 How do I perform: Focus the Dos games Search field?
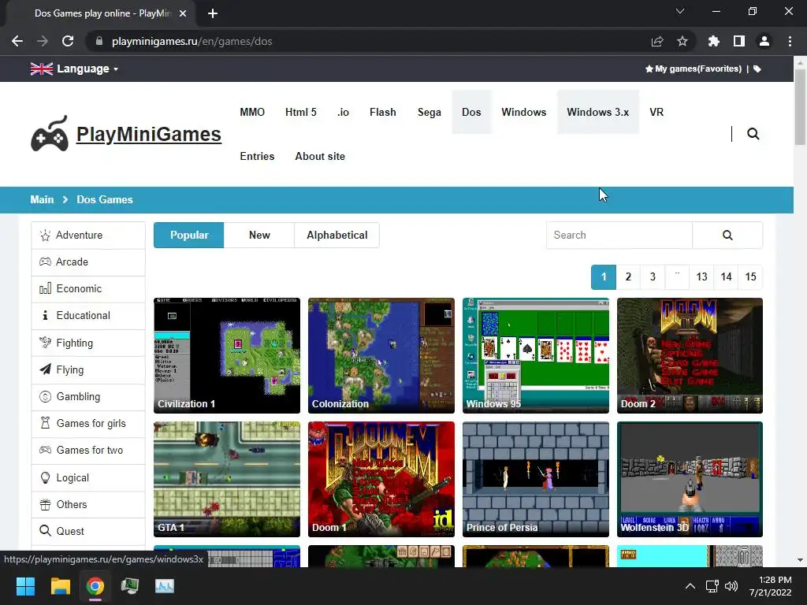tap(619, 235)
